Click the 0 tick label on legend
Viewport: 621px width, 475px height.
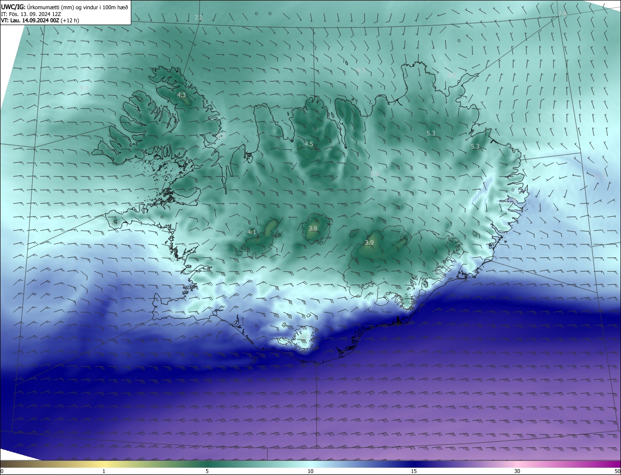tap(2, 471)
